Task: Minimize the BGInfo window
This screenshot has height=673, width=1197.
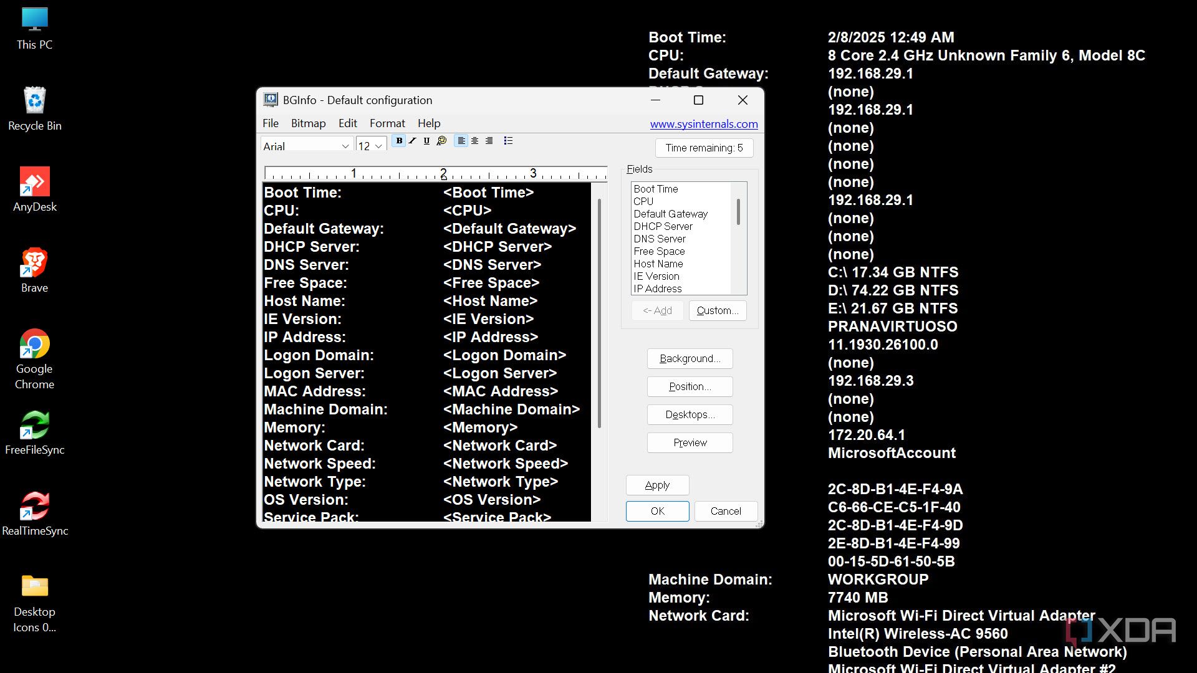Action: point(655,100)
